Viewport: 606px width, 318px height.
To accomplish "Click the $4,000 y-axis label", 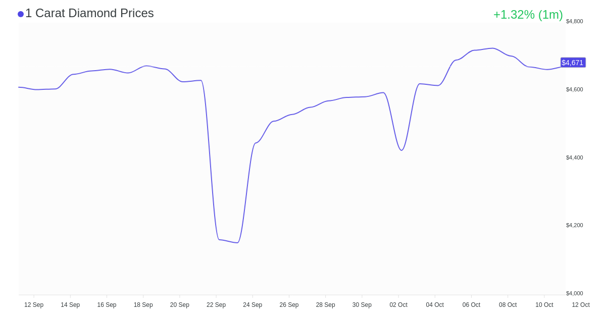I will [x=574, y=293].
